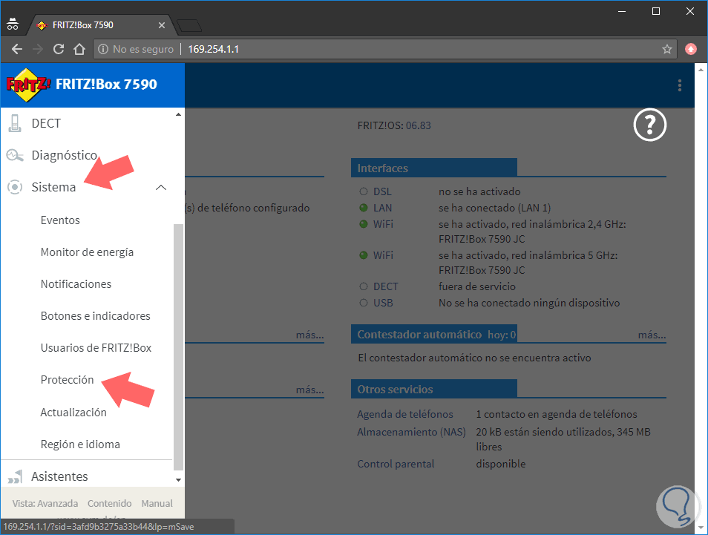Click the sidebar scroll-up arrow
The width and height of the screenshot is (708, 535).
pyautogui.click(x=178, y=115)
